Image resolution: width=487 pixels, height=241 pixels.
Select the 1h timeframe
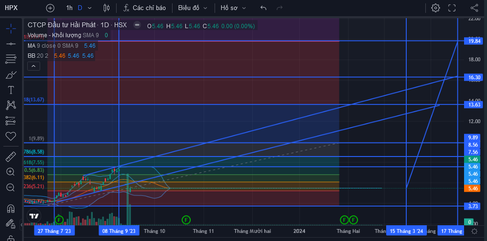[69, 8]
